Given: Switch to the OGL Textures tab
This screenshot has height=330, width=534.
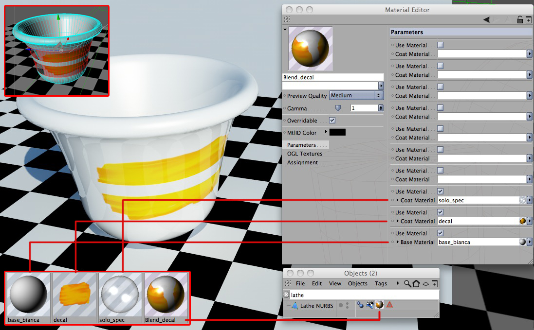Looking at the screenshot, I should tap(304, 154).
